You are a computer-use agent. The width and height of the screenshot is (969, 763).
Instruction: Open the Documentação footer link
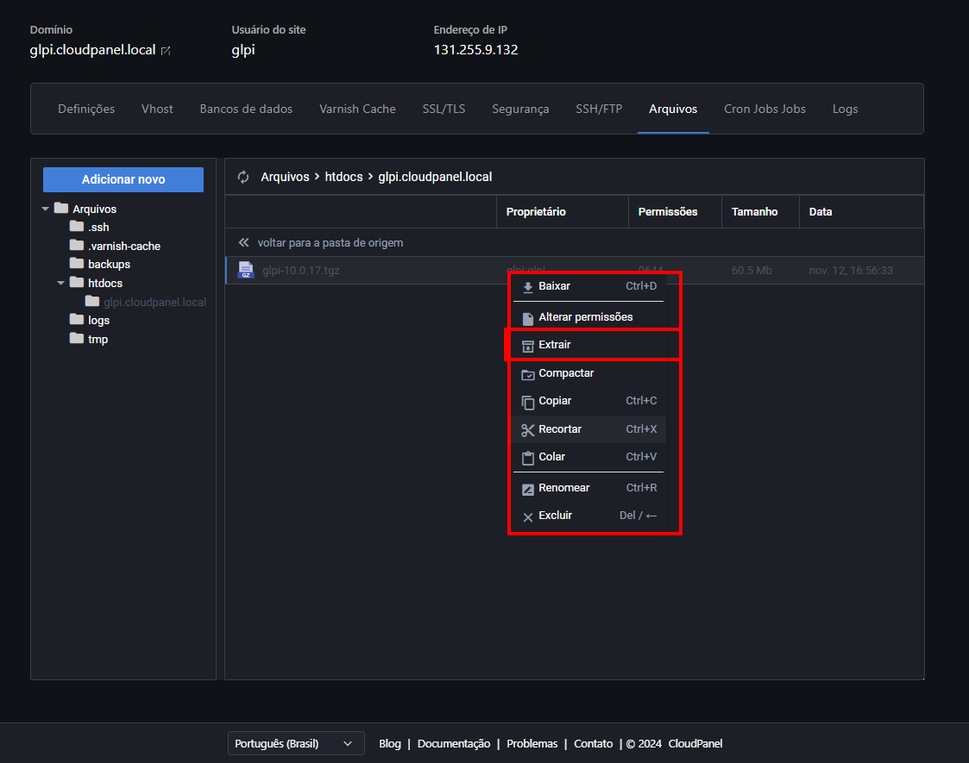454,743
